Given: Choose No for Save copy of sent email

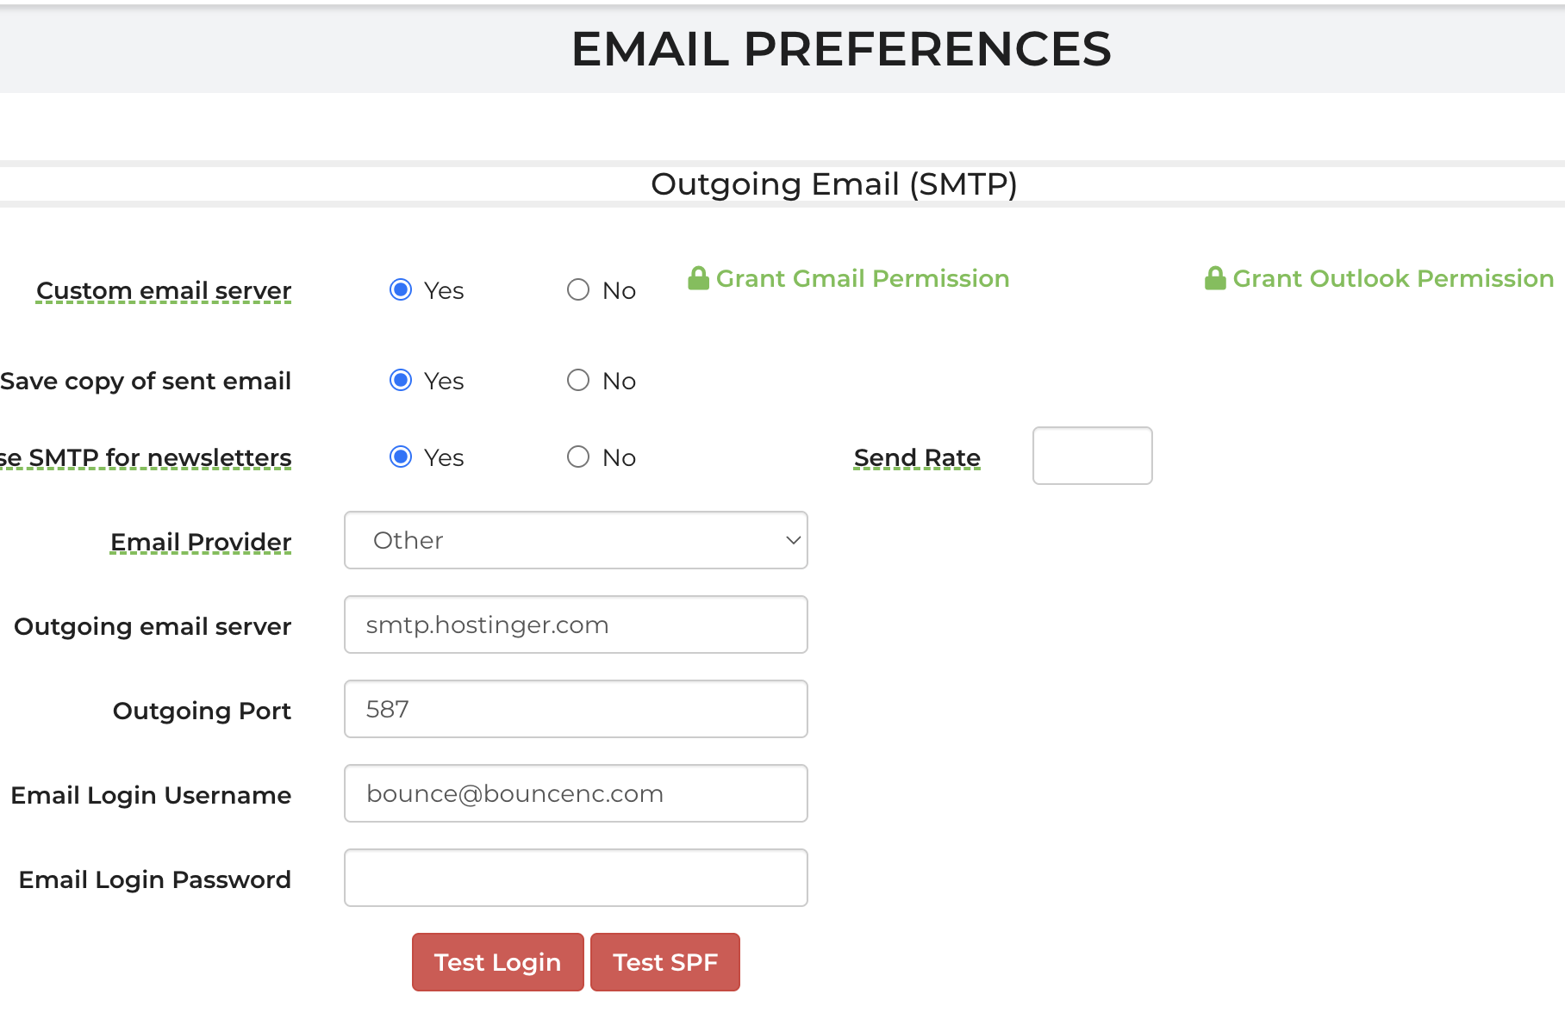Looking at the screenshot, I should 578,380.
